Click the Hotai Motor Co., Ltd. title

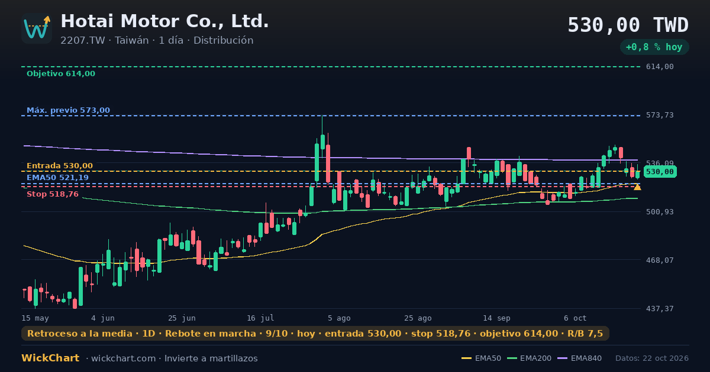[x=164, y=21]
